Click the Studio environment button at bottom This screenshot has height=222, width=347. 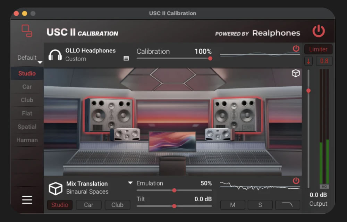[60, 205]
